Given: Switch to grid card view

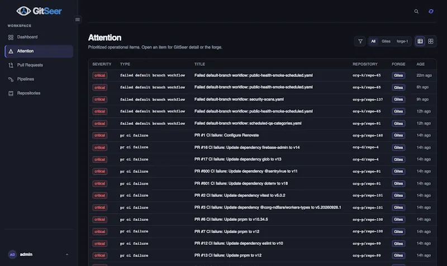Looking at the screenshot, I should coord(430,41).
